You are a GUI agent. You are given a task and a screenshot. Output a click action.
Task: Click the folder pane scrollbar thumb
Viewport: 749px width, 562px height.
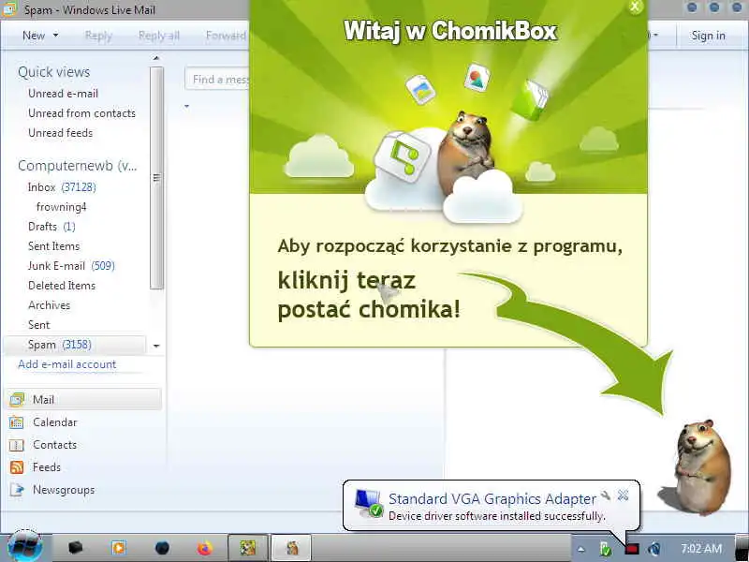(156, 178)
